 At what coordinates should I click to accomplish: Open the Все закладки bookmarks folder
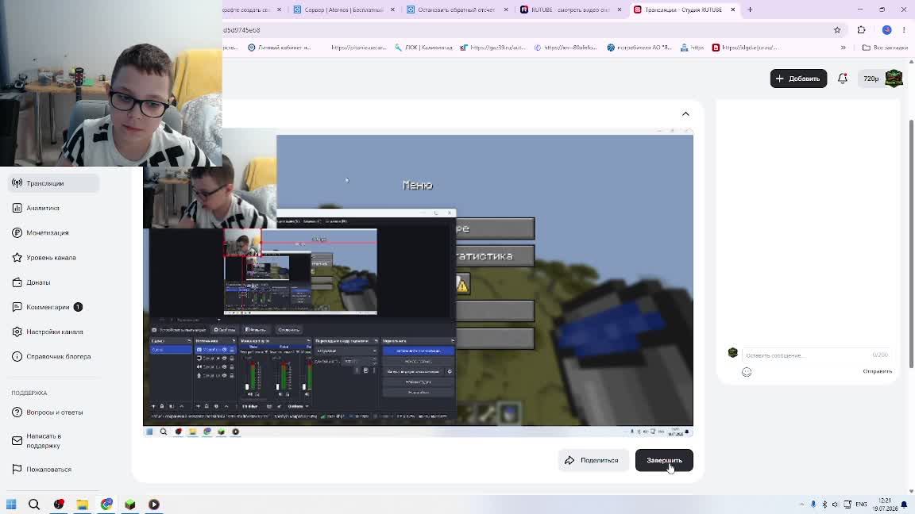(886, 48)
